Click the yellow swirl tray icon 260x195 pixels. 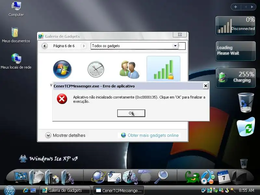(227, 190)
